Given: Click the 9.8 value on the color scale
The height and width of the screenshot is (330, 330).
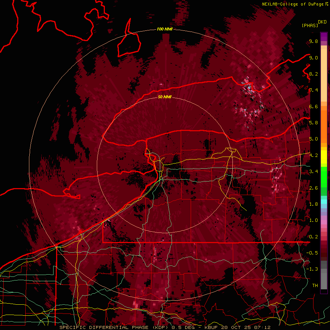Looking at the screenshot, I should [313, 41].
